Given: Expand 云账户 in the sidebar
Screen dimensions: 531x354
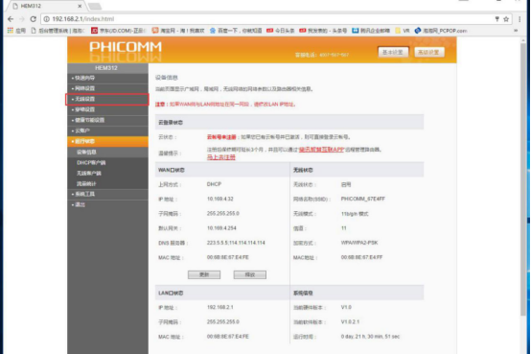Looking at the screenshot, I should pyautogui.click(x=107, y=130).
